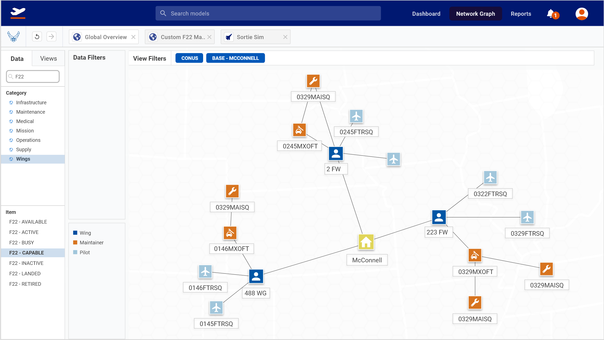Screen dimensions: 604x340
Task: Open the Reports page
Action: coord(521,14)
